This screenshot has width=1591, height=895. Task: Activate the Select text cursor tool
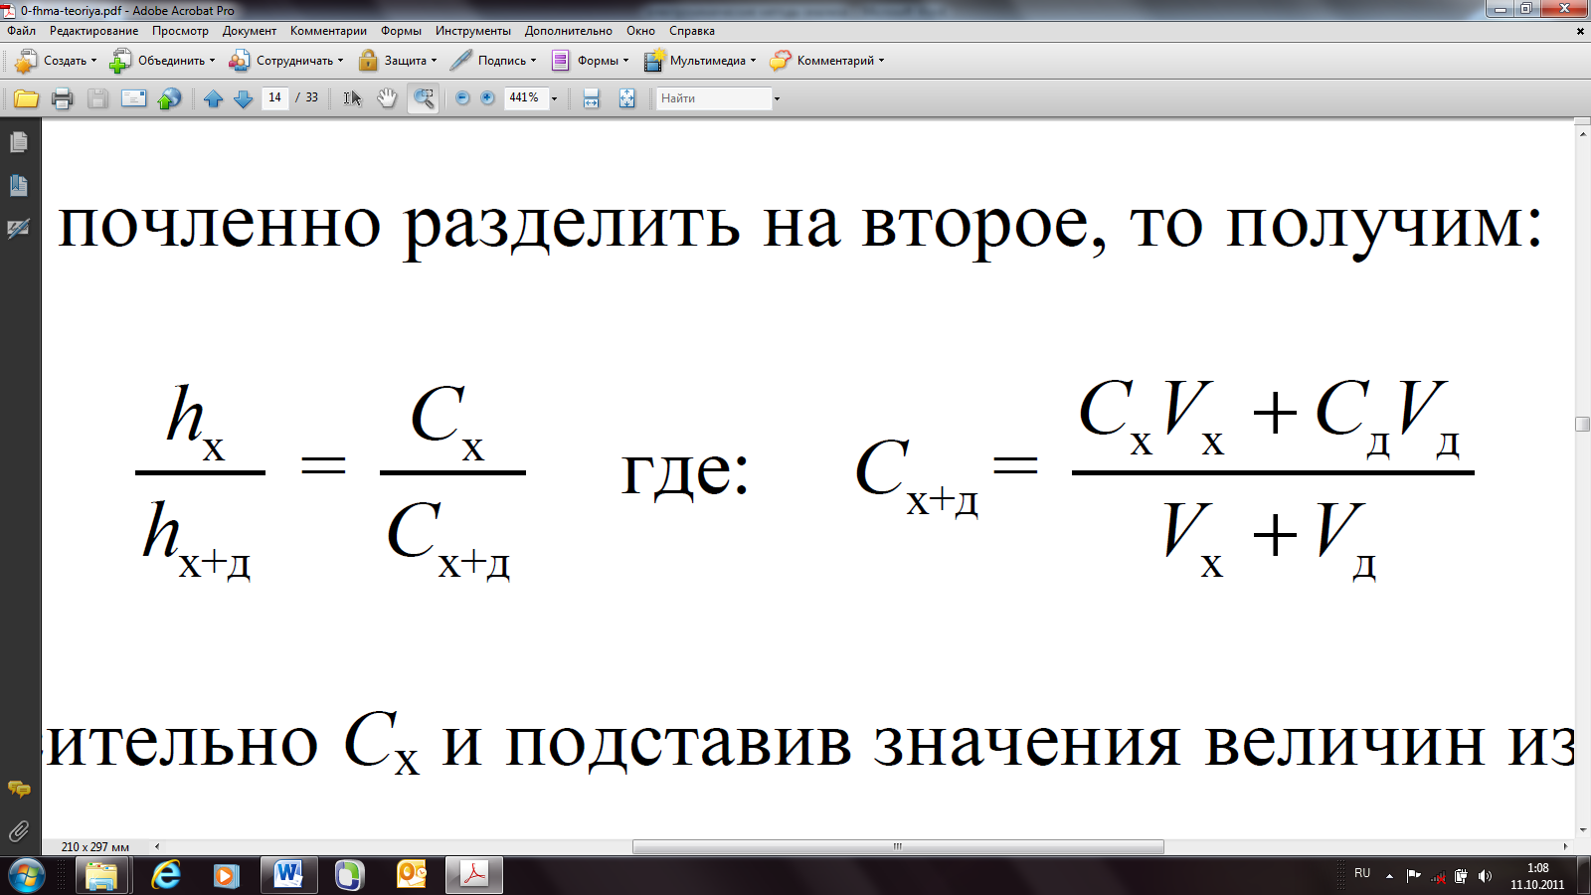point(352,98)
